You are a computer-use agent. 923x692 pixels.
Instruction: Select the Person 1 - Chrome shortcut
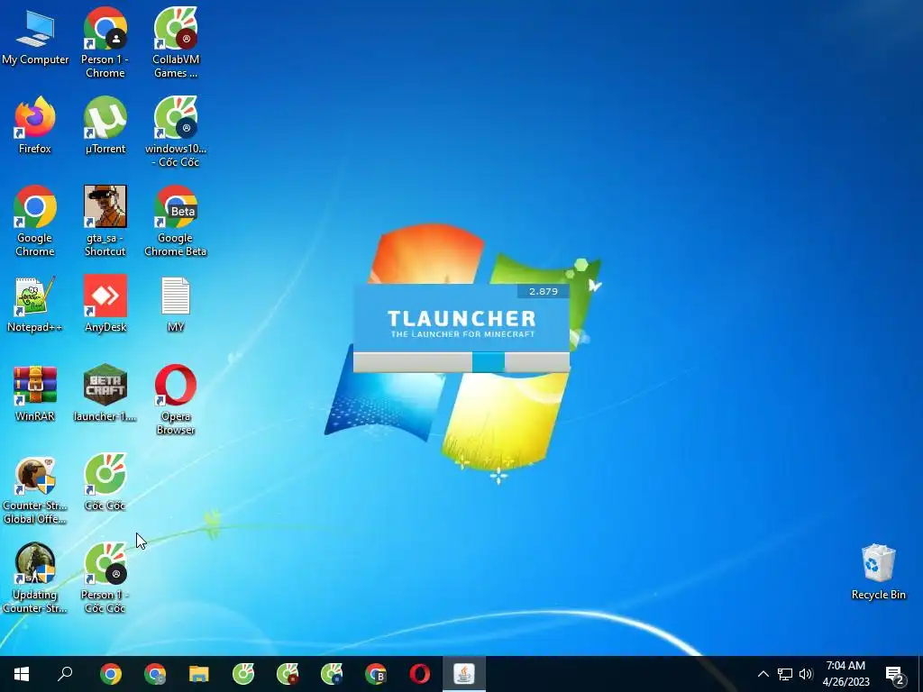pos(105,42)
